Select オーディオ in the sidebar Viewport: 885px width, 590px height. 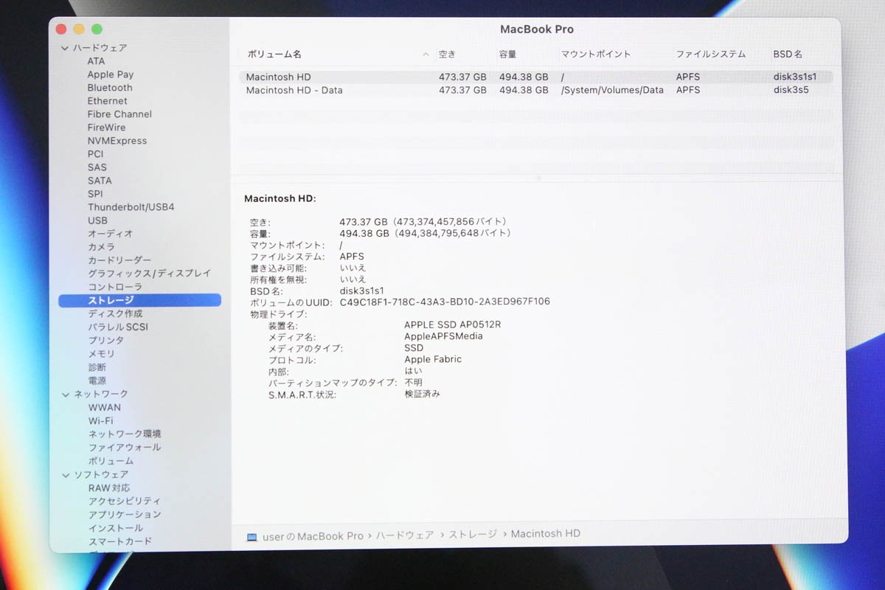click(111, 234)
